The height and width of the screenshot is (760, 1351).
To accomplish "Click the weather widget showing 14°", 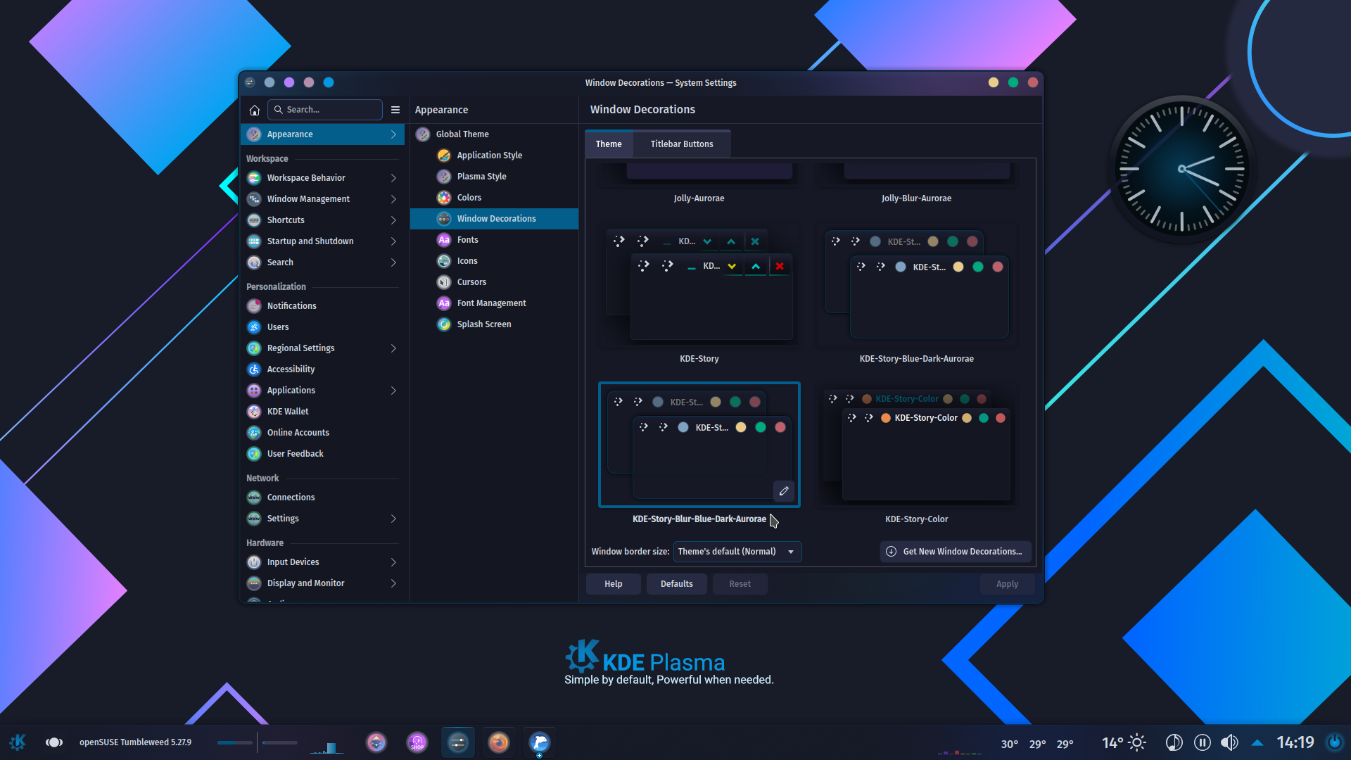I will pos(1124,742).
